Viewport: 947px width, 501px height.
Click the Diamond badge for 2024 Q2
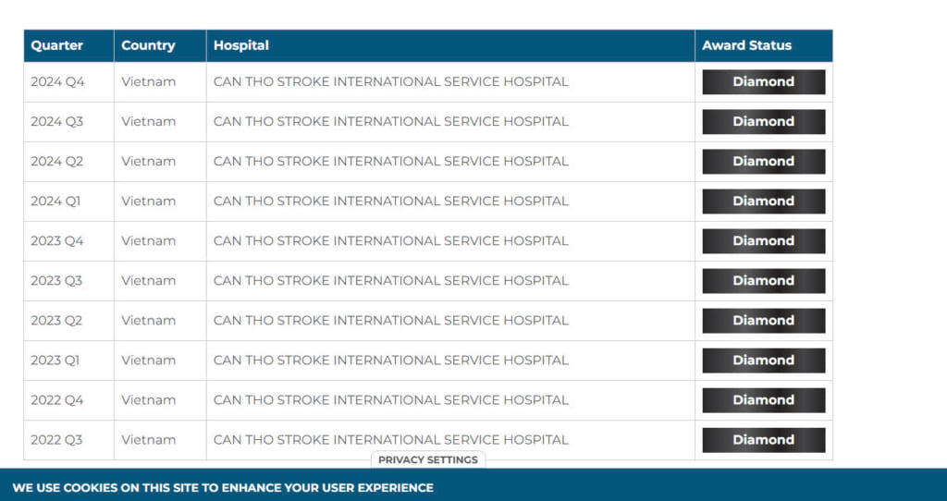point(763,162)
